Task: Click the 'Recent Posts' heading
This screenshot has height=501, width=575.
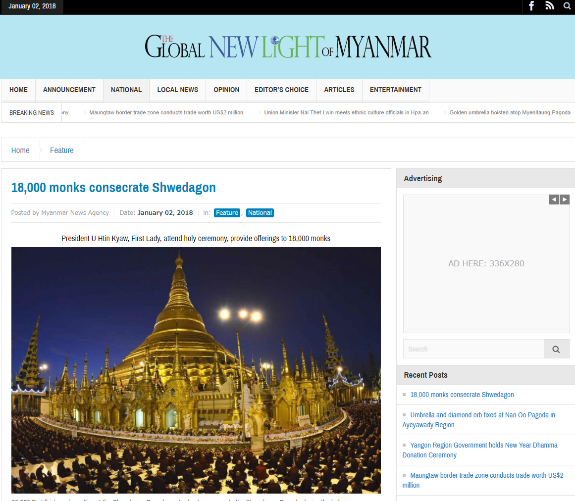Action: 426,375
